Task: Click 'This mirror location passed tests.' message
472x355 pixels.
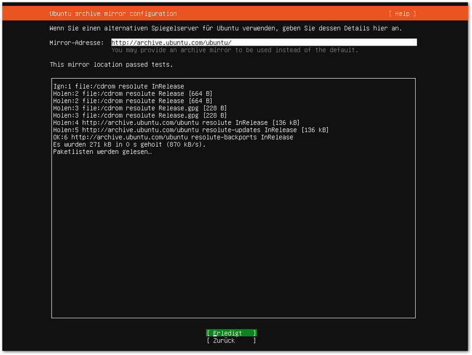Action: pyautogui.click(x=111, y=64)
